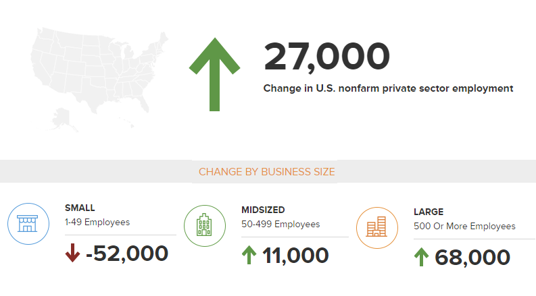Click the Change by Business Size heading
This screenshot has width=536, height=296.
point(267,172)
